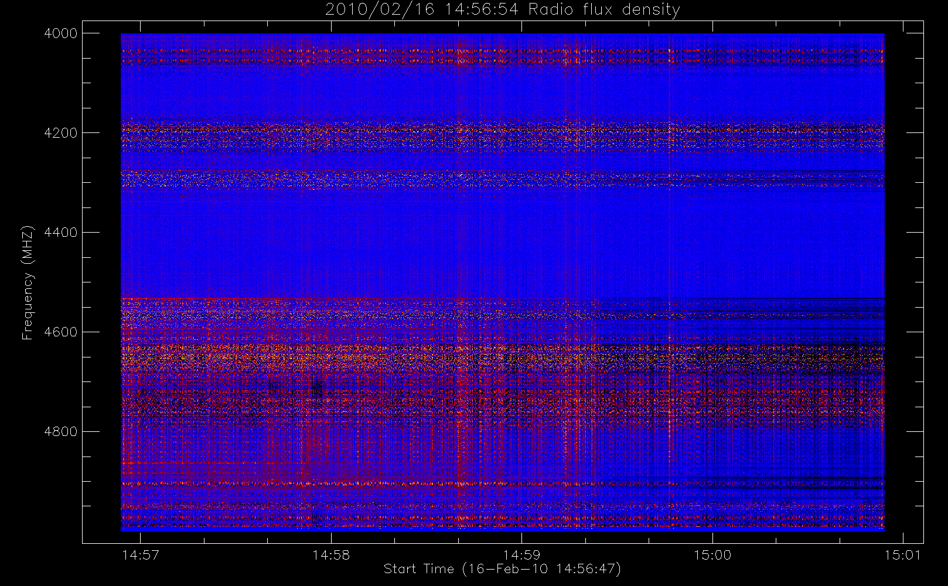Click the 14:57 time tick label
This screenshot has width=948, height=586.
coord(140,555)
